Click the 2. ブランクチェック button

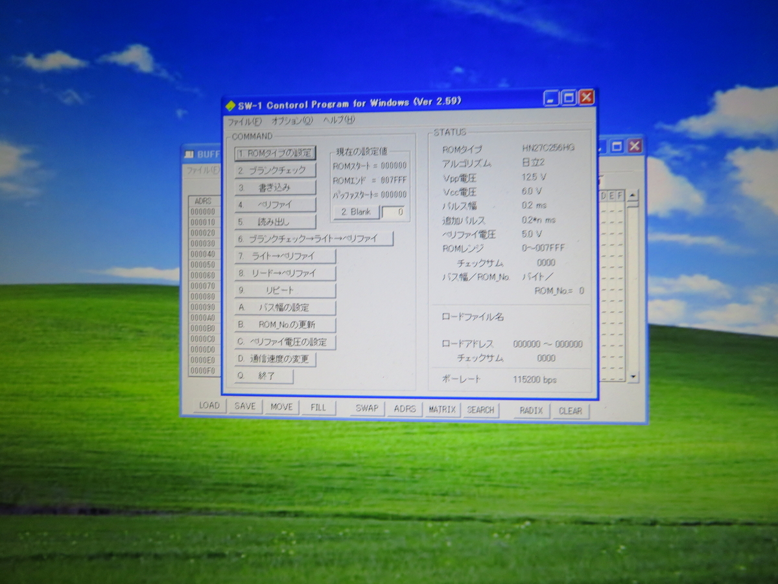pos(275,171)
